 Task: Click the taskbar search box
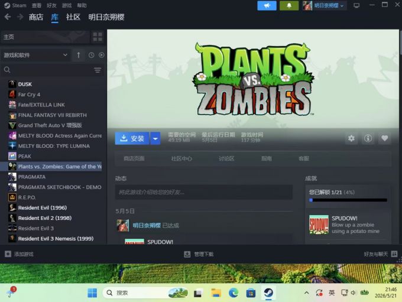tap(145, 293)
